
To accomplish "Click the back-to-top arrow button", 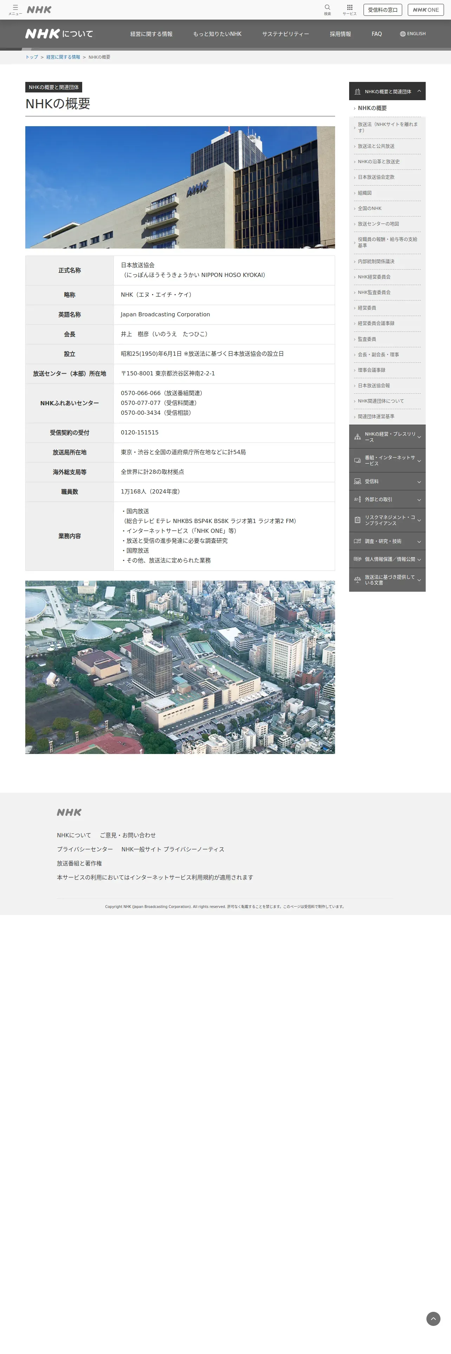I will (433, 1319).
